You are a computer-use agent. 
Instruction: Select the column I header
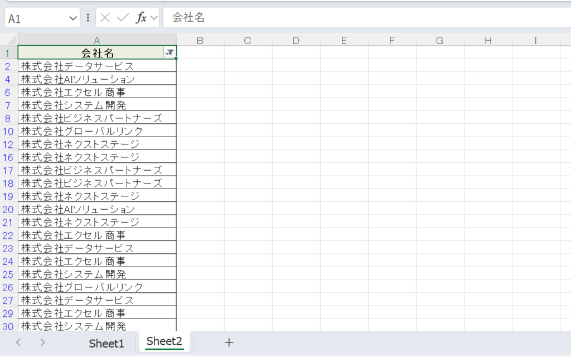pyautogui.click(x=536, y=40)
